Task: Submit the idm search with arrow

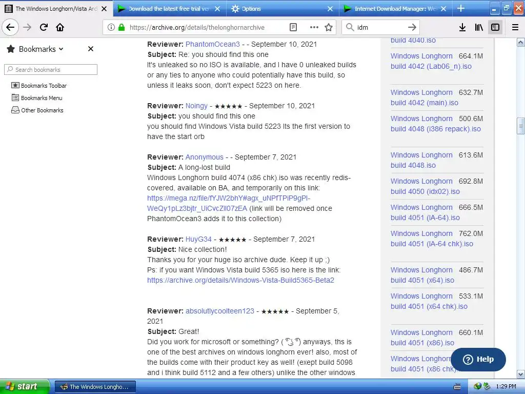Action: [x=412, y=27]
